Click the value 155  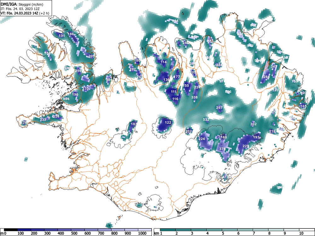[x=186, y=86]
